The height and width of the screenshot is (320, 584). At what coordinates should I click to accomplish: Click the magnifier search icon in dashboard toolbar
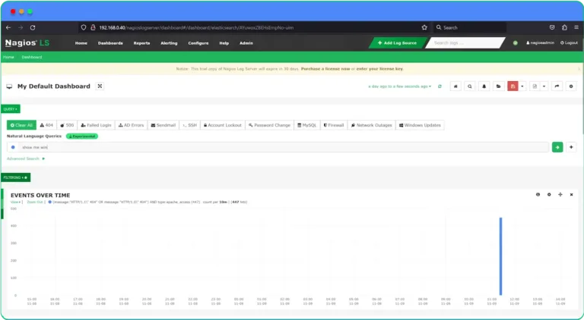coord(470,86)
